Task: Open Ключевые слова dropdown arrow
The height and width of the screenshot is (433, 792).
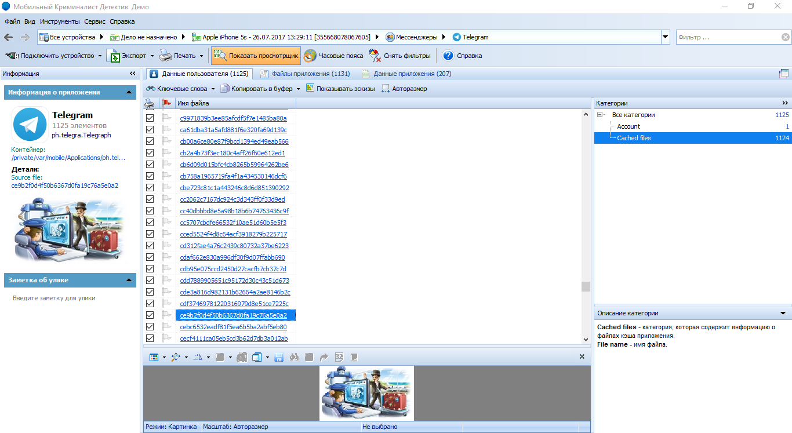Action: (x=213, y=89)
